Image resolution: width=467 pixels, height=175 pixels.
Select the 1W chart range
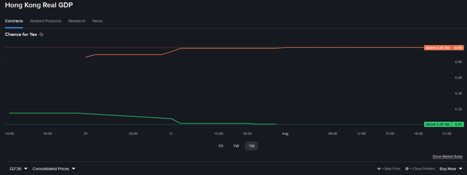(236, 146)
